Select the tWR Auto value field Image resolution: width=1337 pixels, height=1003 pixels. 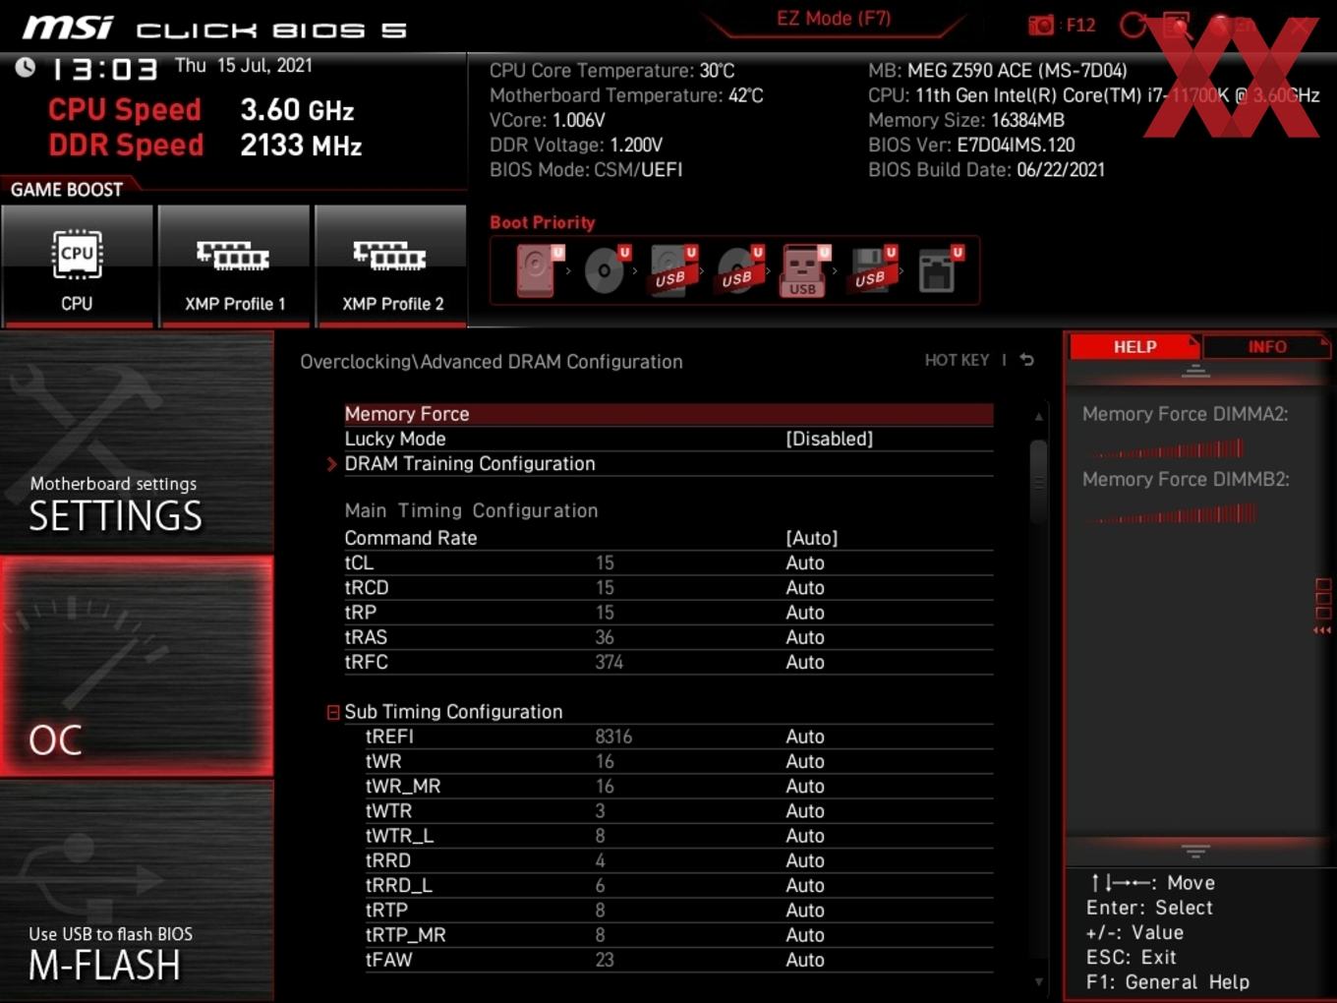[804, 761]
